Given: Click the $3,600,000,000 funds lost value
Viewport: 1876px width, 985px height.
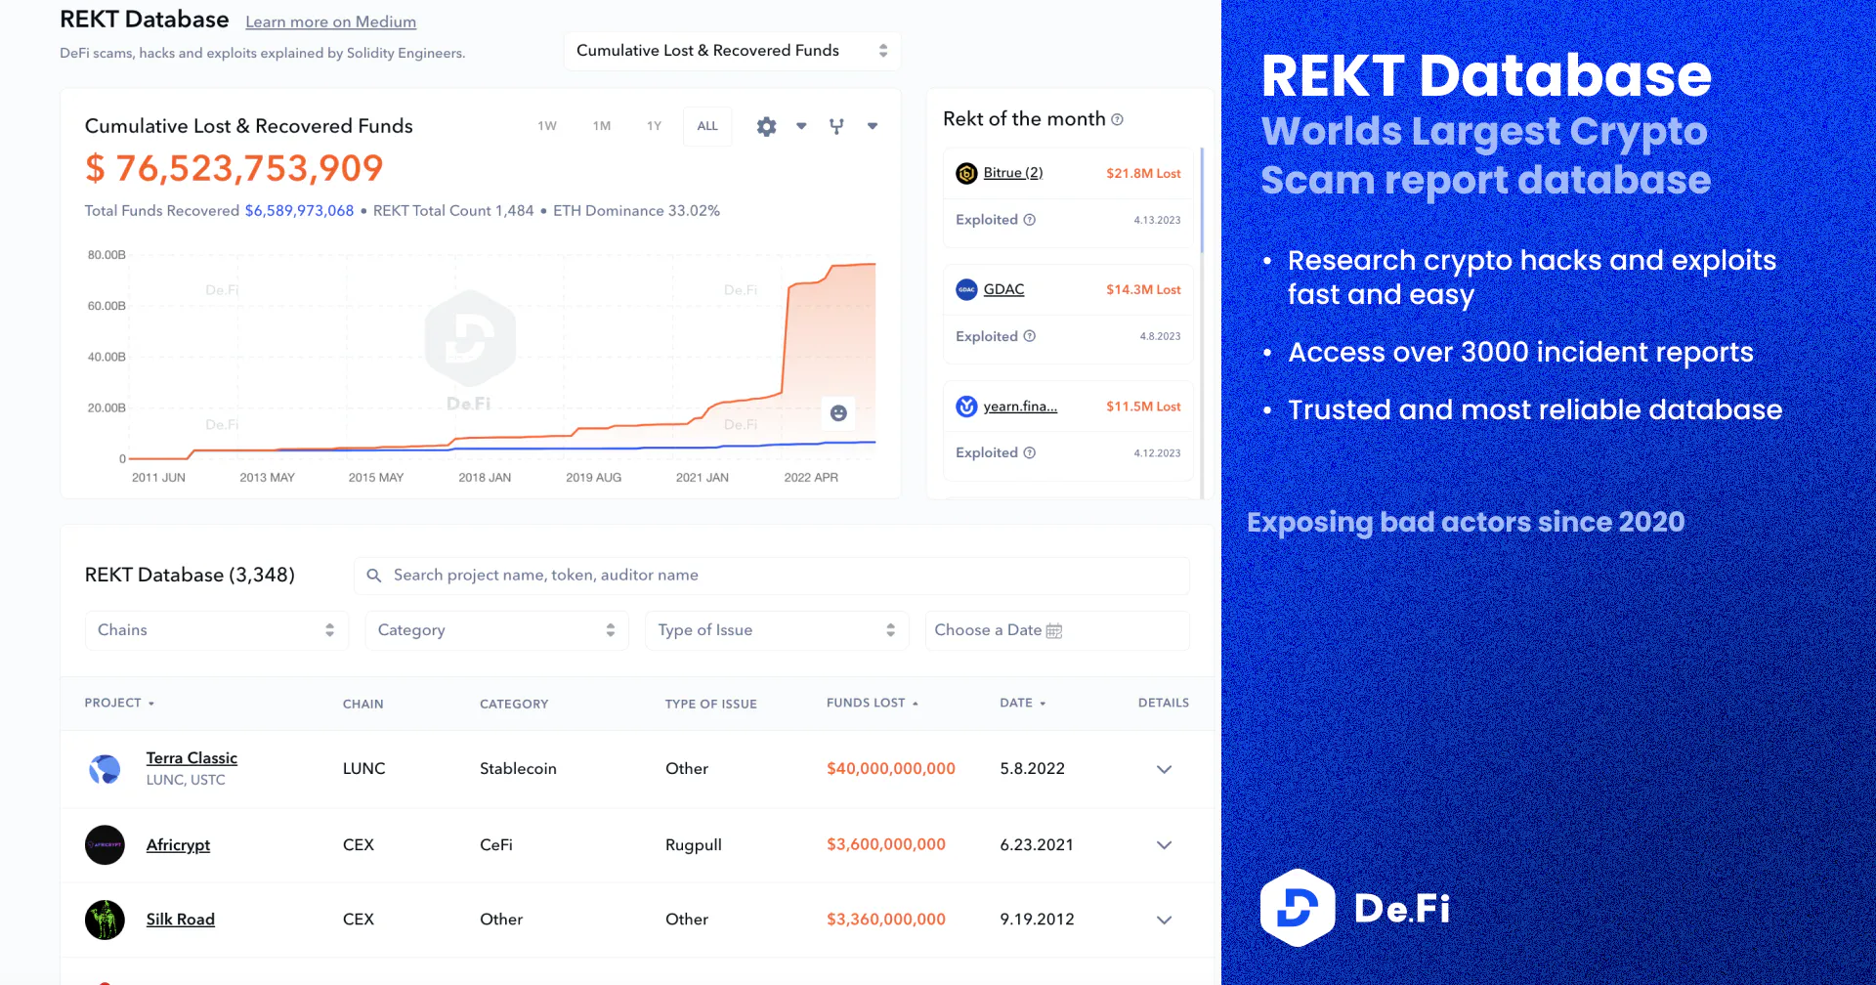Looking at the screenshot, I should 886,844.
